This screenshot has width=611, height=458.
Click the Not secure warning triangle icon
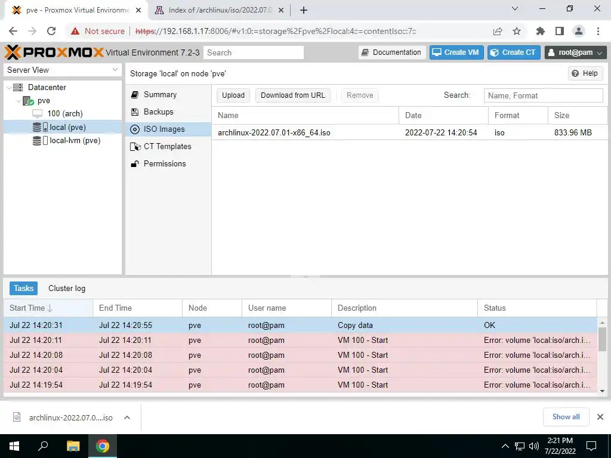(x=75, y=31)
